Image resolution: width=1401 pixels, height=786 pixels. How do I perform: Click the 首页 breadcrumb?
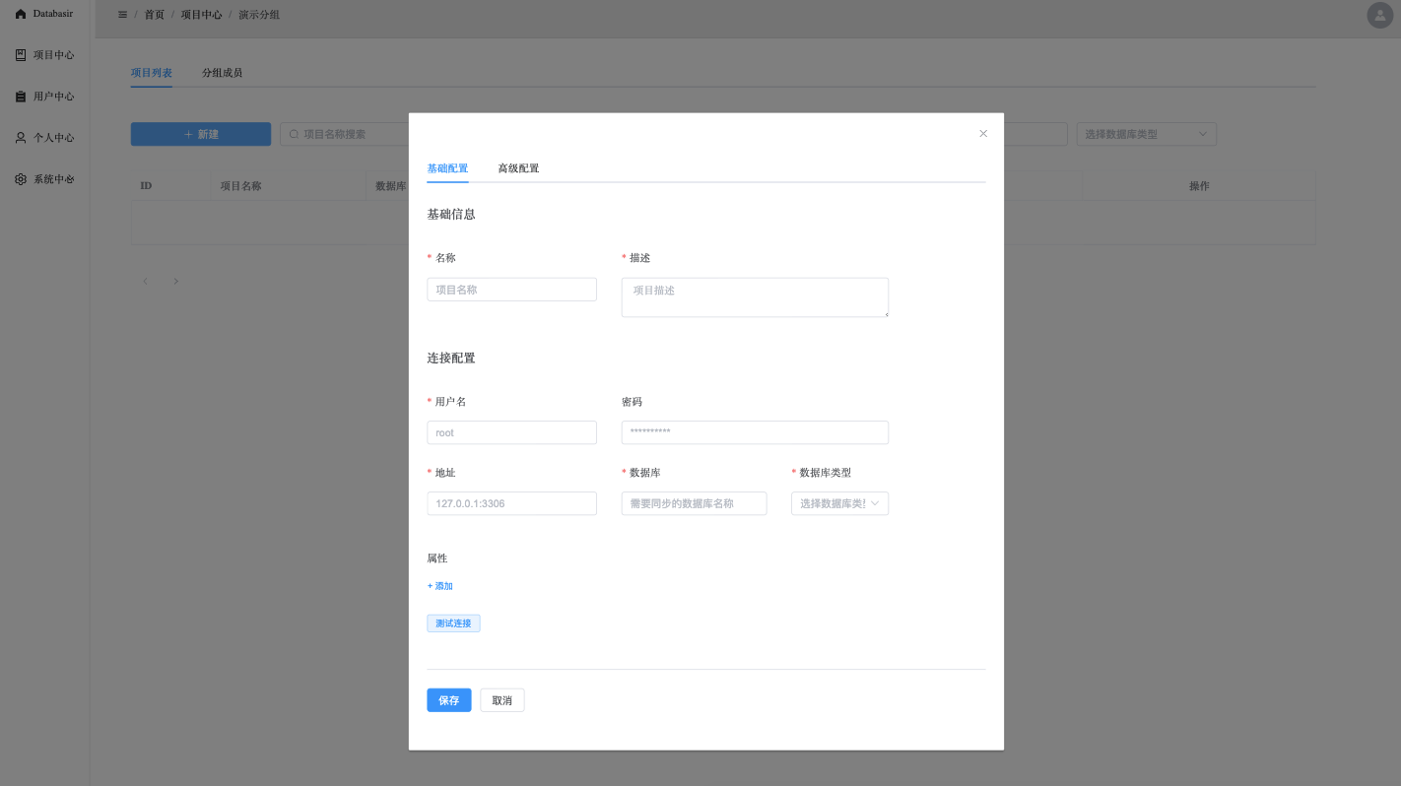point(155,15)
